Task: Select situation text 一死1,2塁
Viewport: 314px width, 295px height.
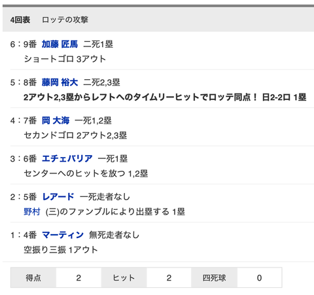Action: tap(93, 120)
